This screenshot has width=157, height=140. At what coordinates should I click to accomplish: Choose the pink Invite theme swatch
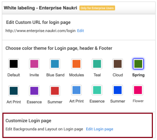[x=34, y=64]
